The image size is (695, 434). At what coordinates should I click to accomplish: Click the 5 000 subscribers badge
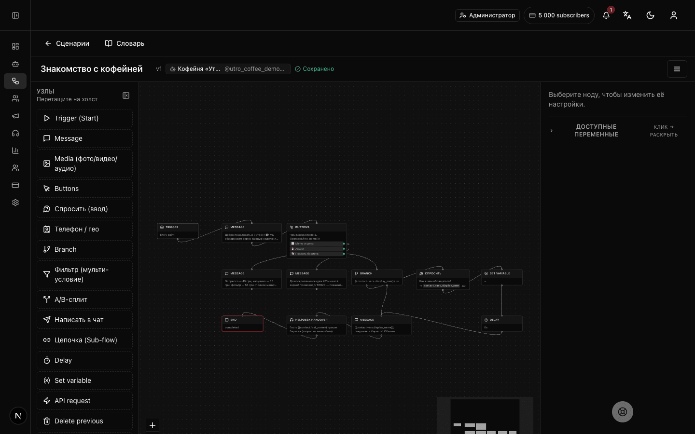point(559,15)
